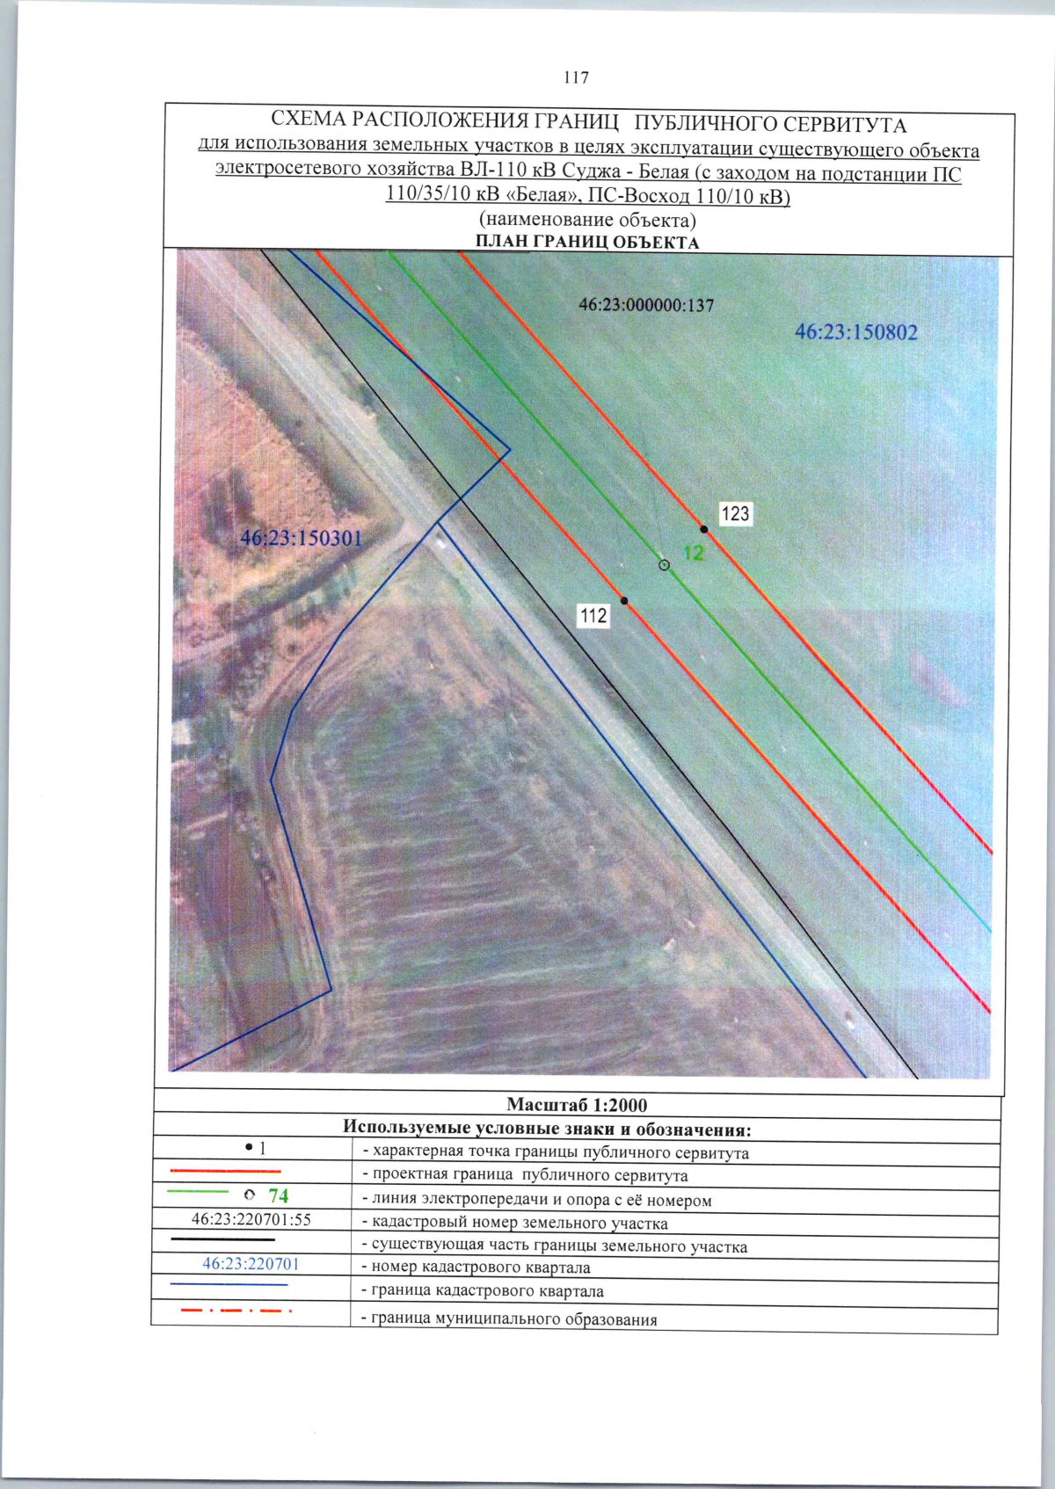Click the black dot at point 123
This screenshot has width=1055, height=1489.
point(704,529)
